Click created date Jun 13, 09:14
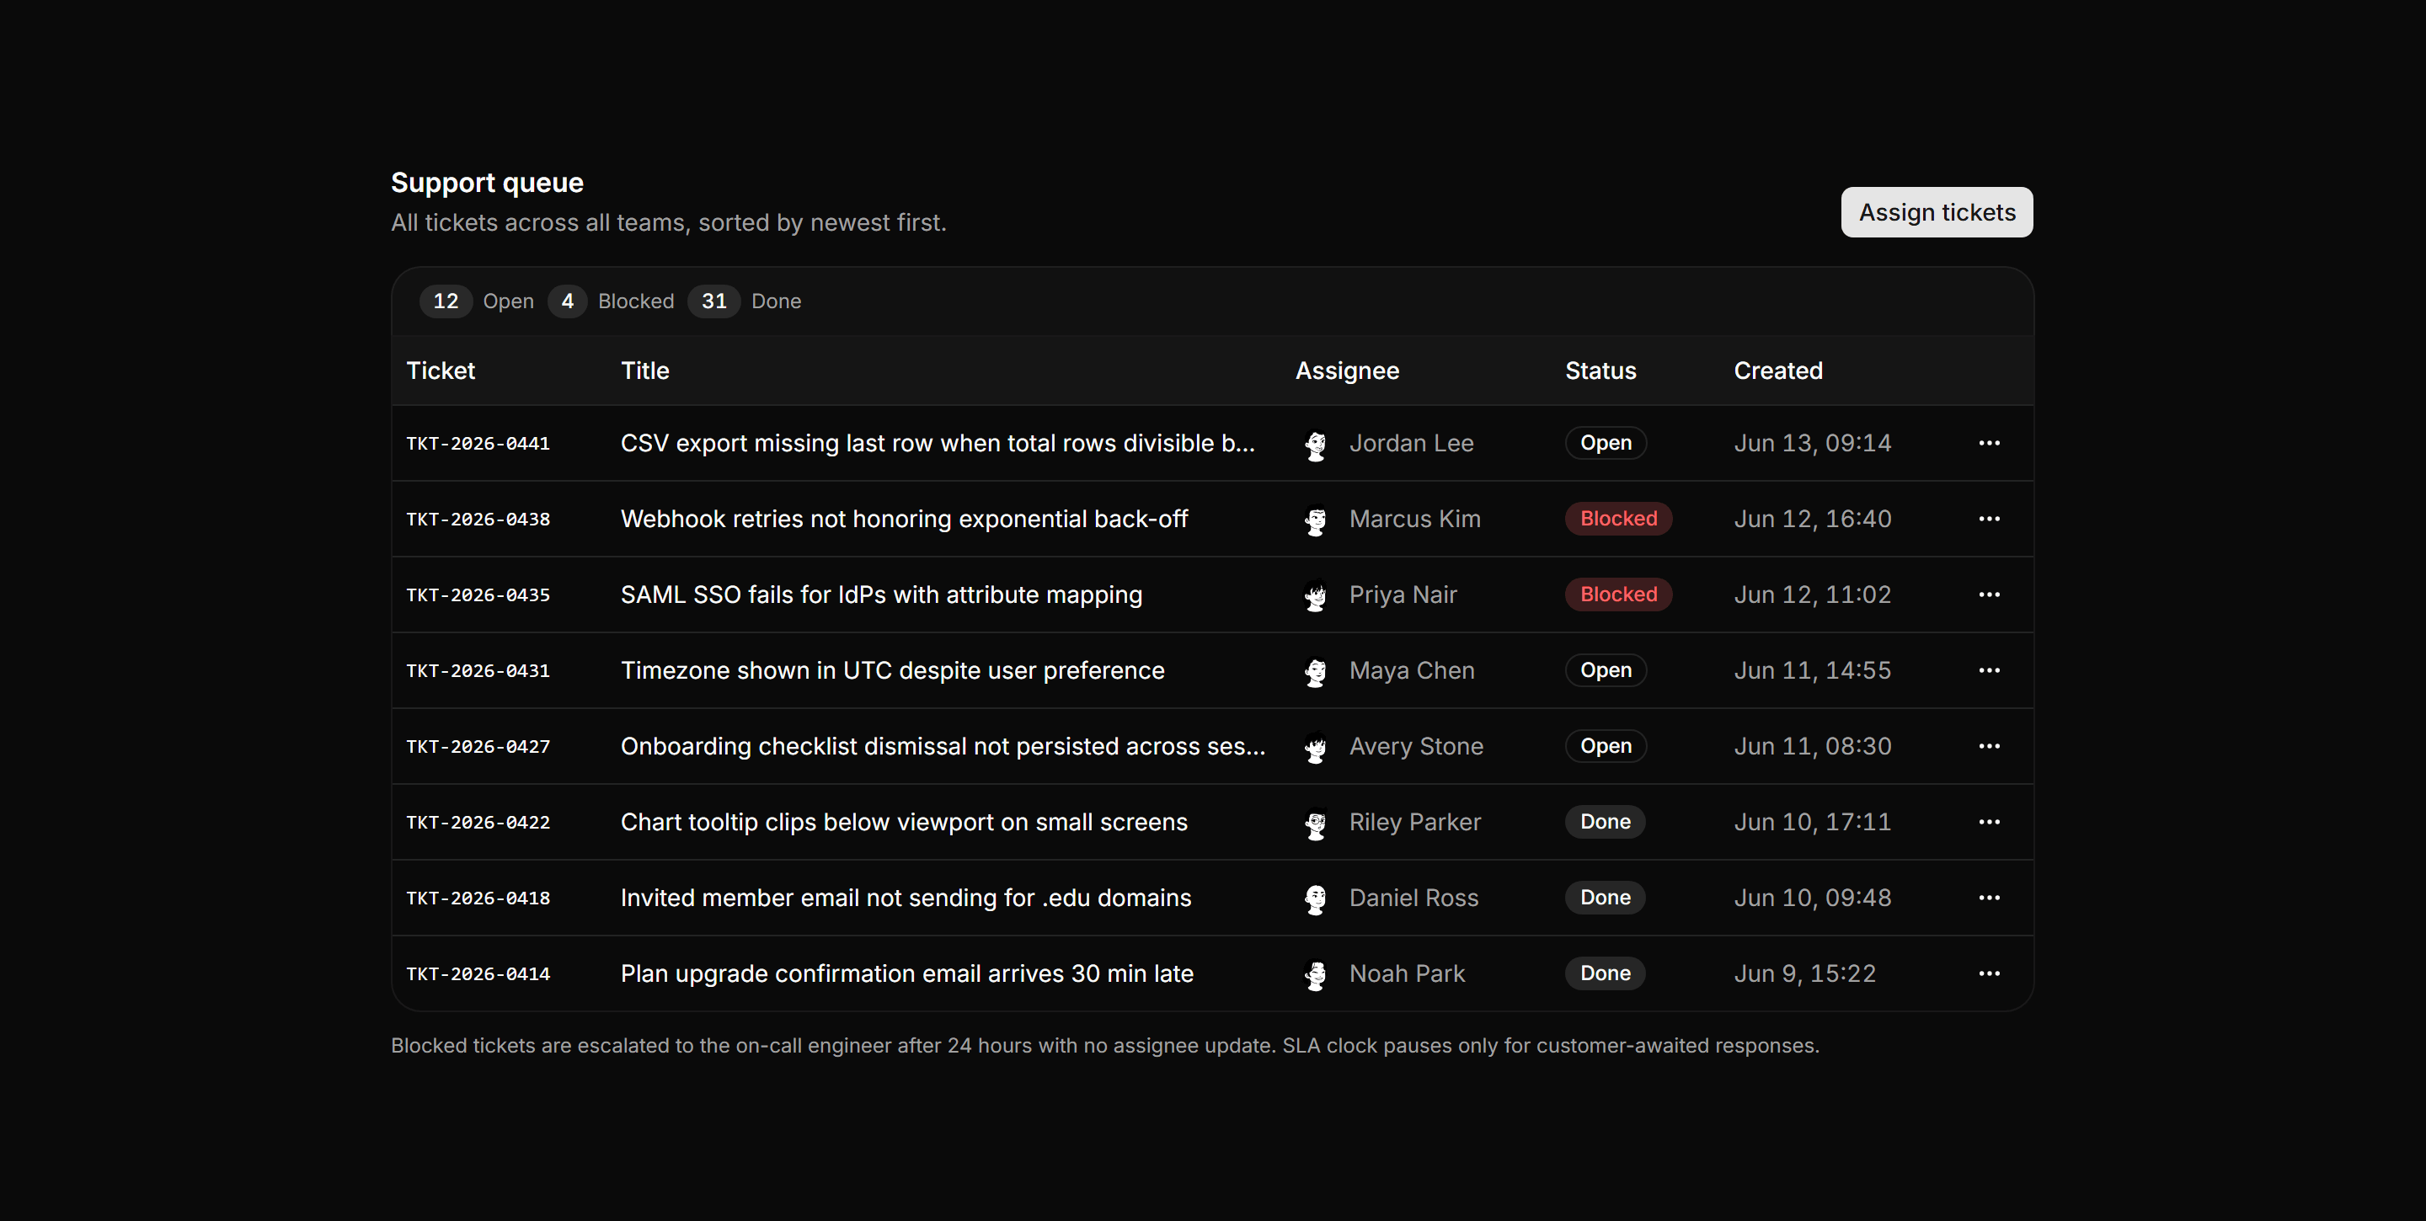Image resolution: width=2426 pixels, height=1221 pixels. click(x=1813, y=444)
